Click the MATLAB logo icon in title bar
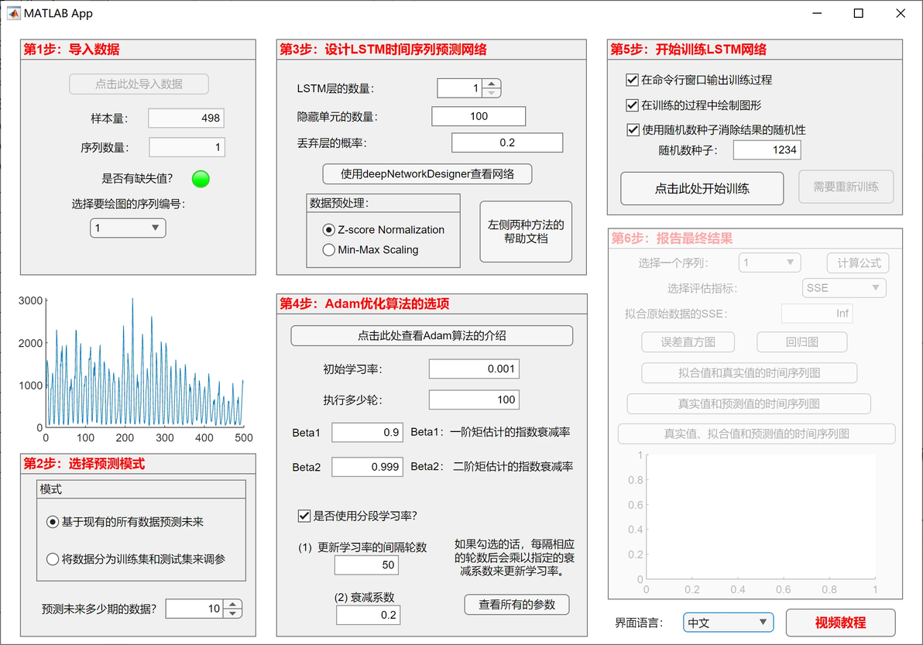The image size is (923, 645). pyautogui.click(x=13, y=13)
